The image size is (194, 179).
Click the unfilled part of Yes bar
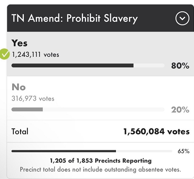(149, 66)
